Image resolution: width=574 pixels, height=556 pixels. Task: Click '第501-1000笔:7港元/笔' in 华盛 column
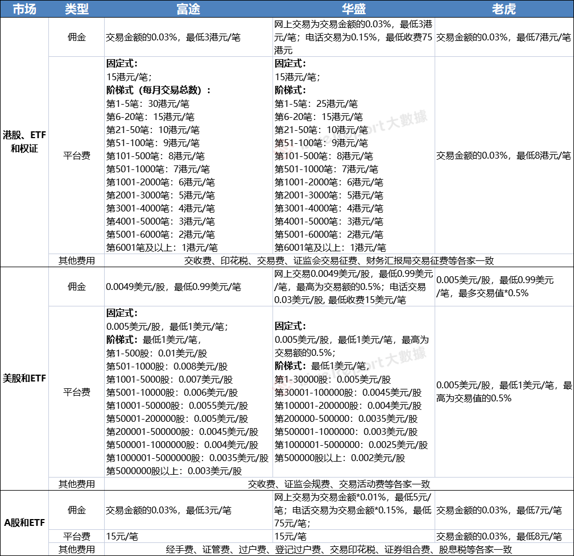[x=327, y=169]
